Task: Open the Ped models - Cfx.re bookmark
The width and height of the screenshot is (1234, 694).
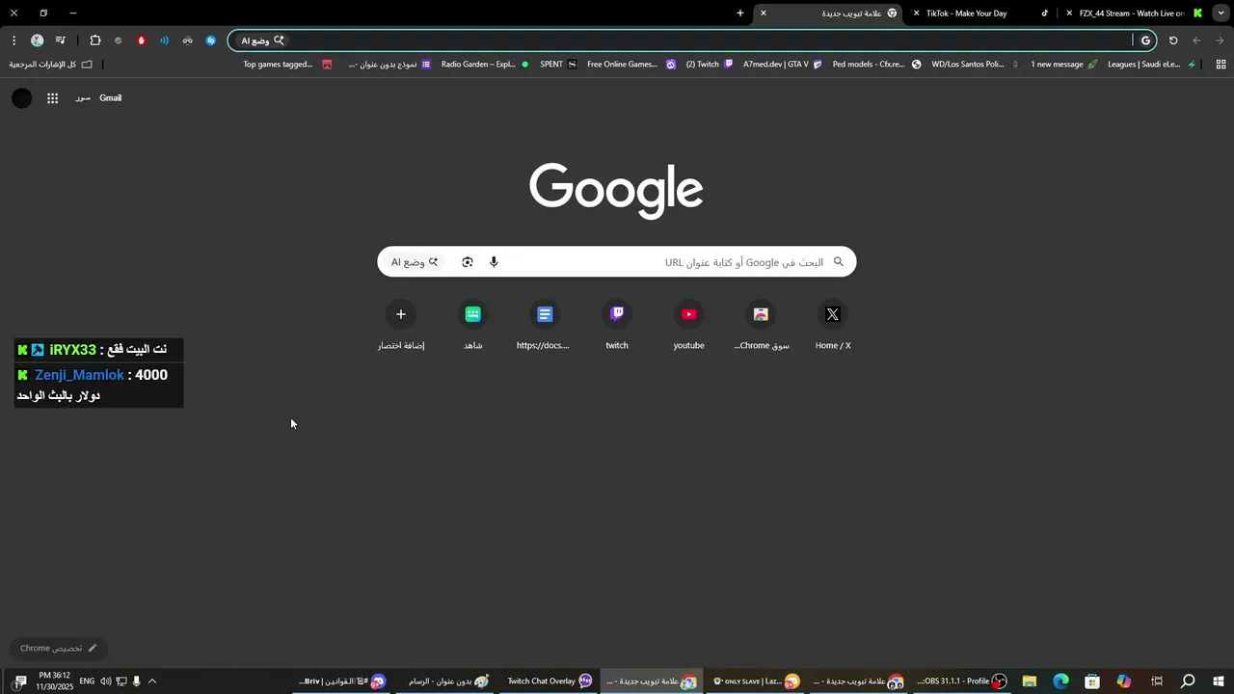Action: click(877, 65)
